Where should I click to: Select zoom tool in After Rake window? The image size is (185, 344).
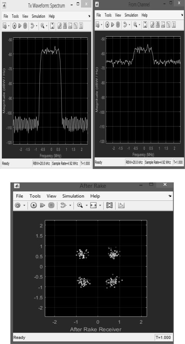[x=80, y=205]
